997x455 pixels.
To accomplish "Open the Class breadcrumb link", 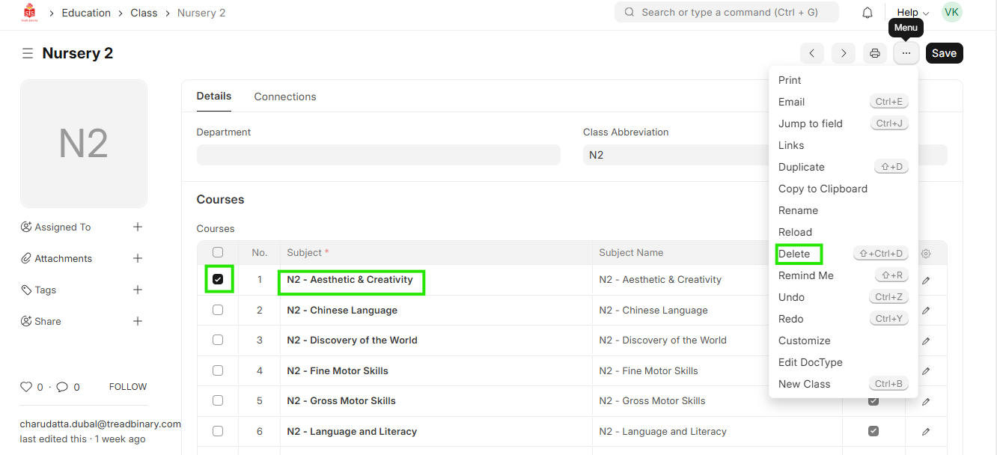I will (x=144, y=13).
